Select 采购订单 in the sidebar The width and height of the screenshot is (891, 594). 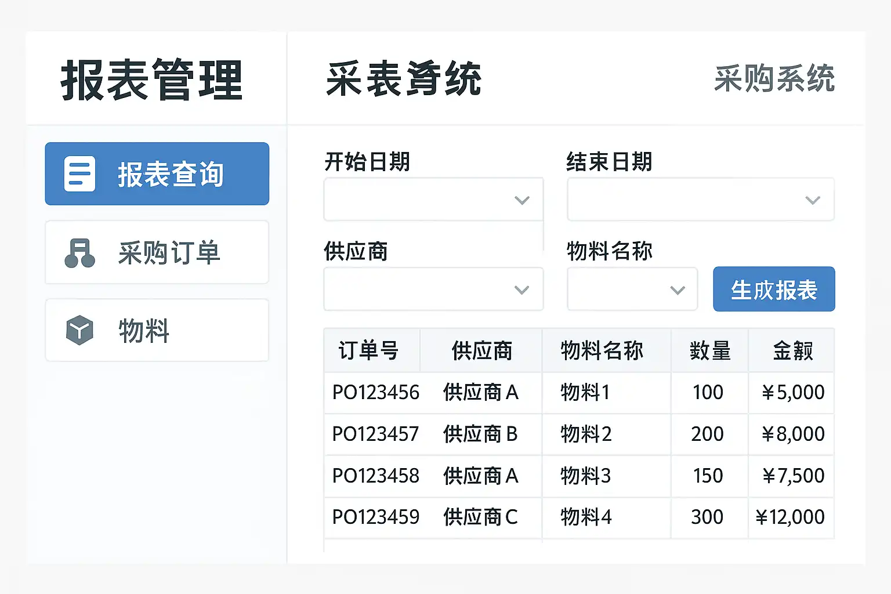pyautogui.click(x=157, y=252)
